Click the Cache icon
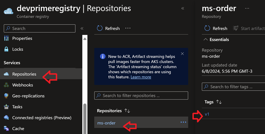The width and height of the screenshot is (265, 134). [6, 128]
